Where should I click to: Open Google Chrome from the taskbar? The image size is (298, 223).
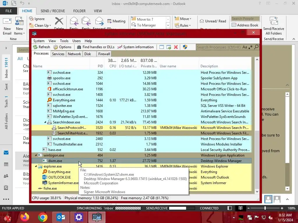(x=42, y=217)
